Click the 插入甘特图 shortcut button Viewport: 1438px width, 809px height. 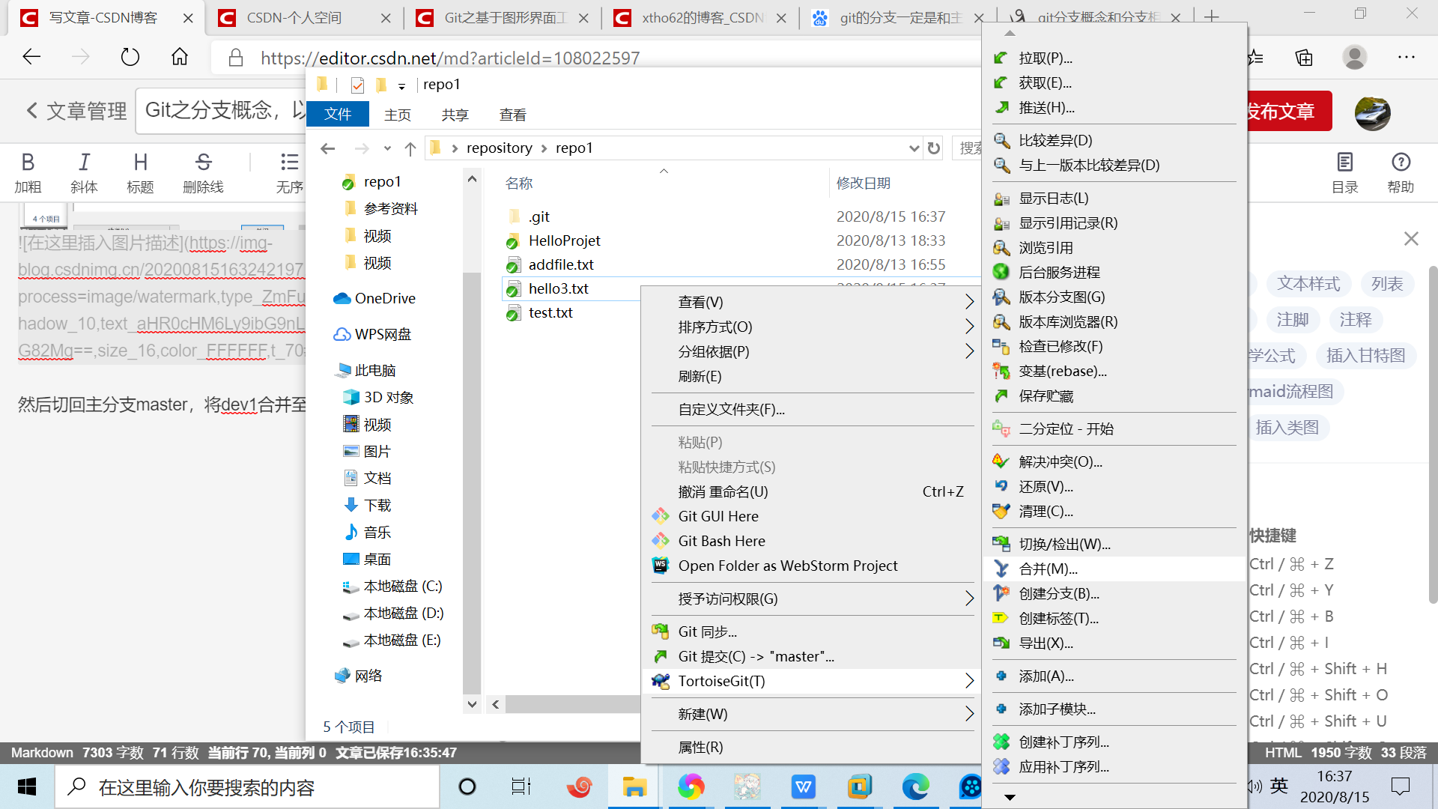[1366, 355]
